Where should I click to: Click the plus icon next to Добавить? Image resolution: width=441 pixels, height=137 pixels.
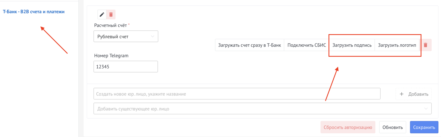[x=401, y=94]
